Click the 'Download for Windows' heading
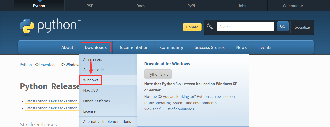Viewport: 330px width, 127px height. tap(167, 64)
